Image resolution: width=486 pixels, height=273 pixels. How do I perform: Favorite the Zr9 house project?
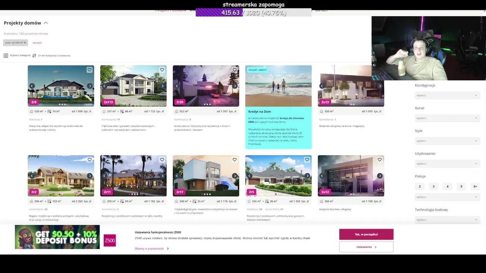pos(90,70)
